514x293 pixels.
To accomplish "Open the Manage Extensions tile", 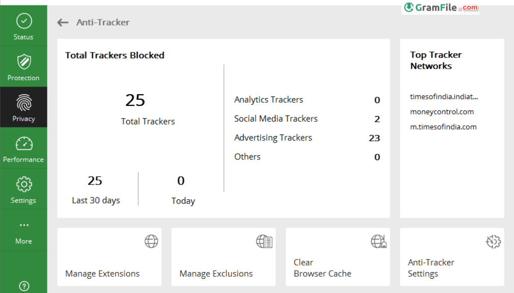I will (109, 257).
